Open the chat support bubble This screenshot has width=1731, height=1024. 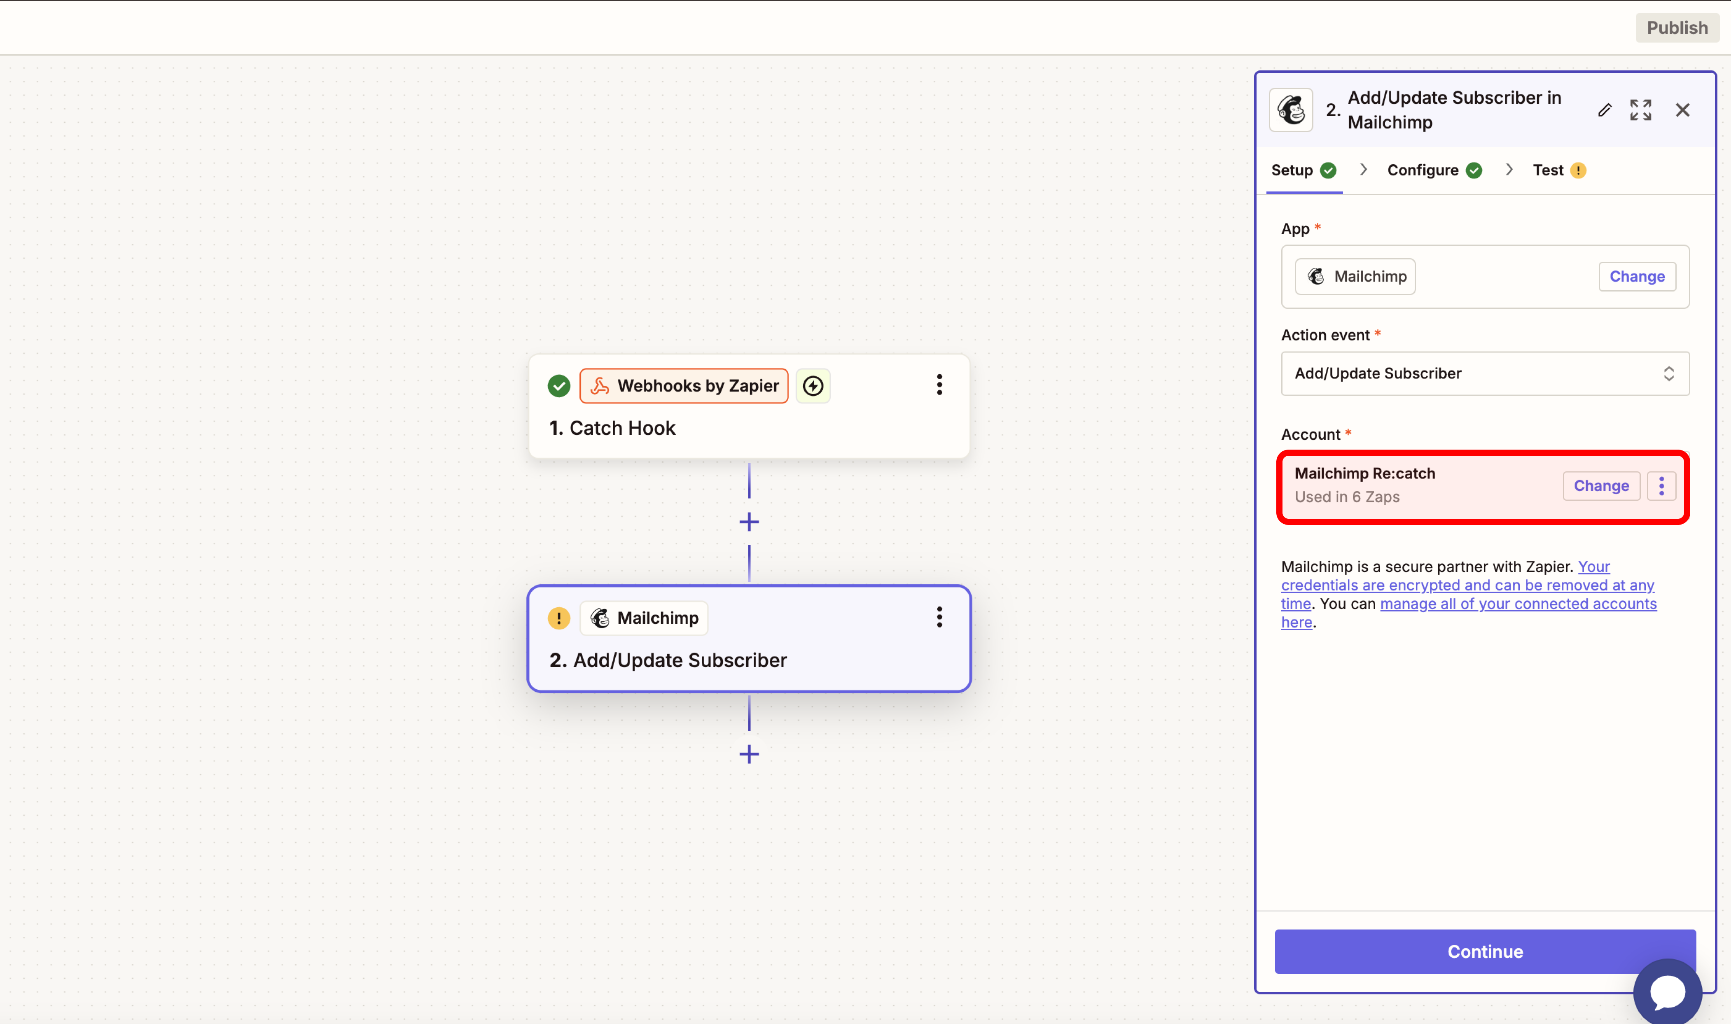tap(1668, 991)
